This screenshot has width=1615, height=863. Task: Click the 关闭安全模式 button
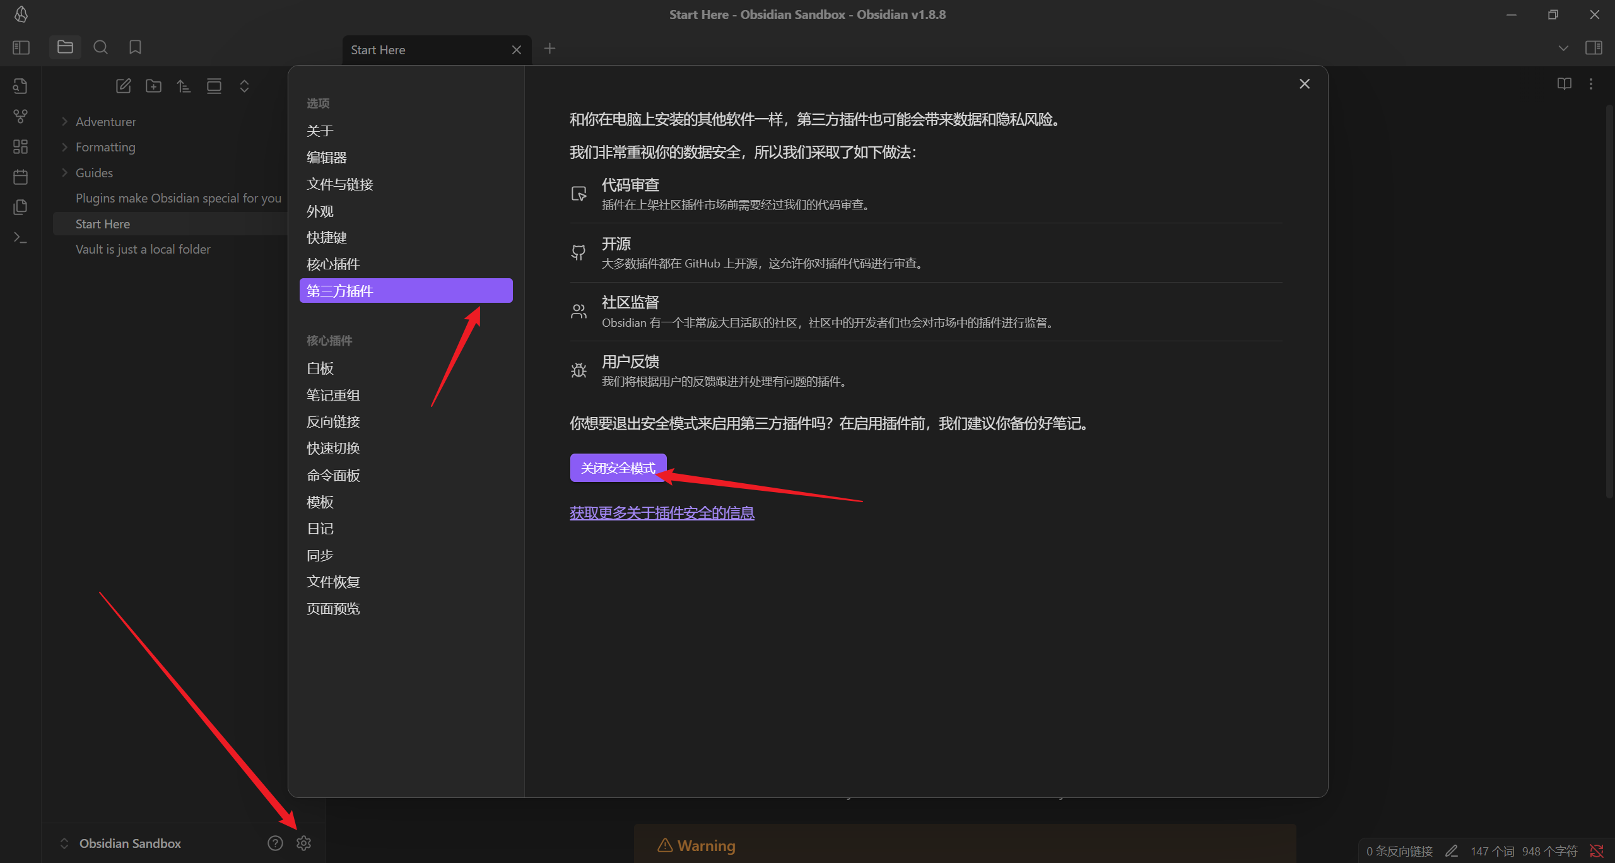click(618, 468)
